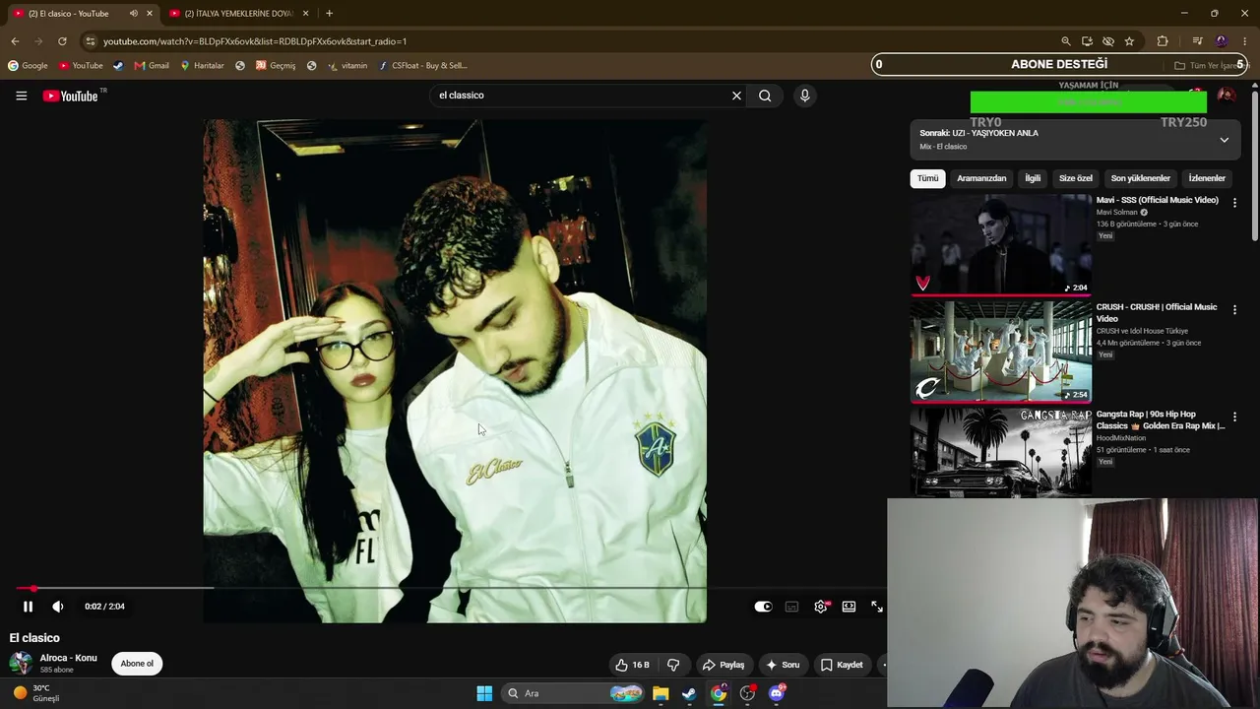Open the YouTube guide hamburger menu
The height and width of the screenshot is (709, 1260).
21,96
